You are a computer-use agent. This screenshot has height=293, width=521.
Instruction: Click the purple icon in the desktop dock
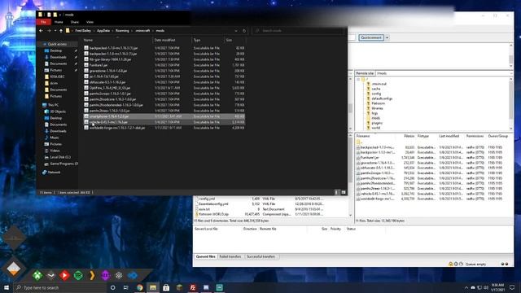tap(105, 275)
